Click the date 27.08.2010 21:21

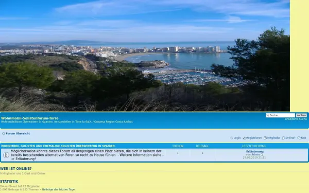click(x=254, y=157)
